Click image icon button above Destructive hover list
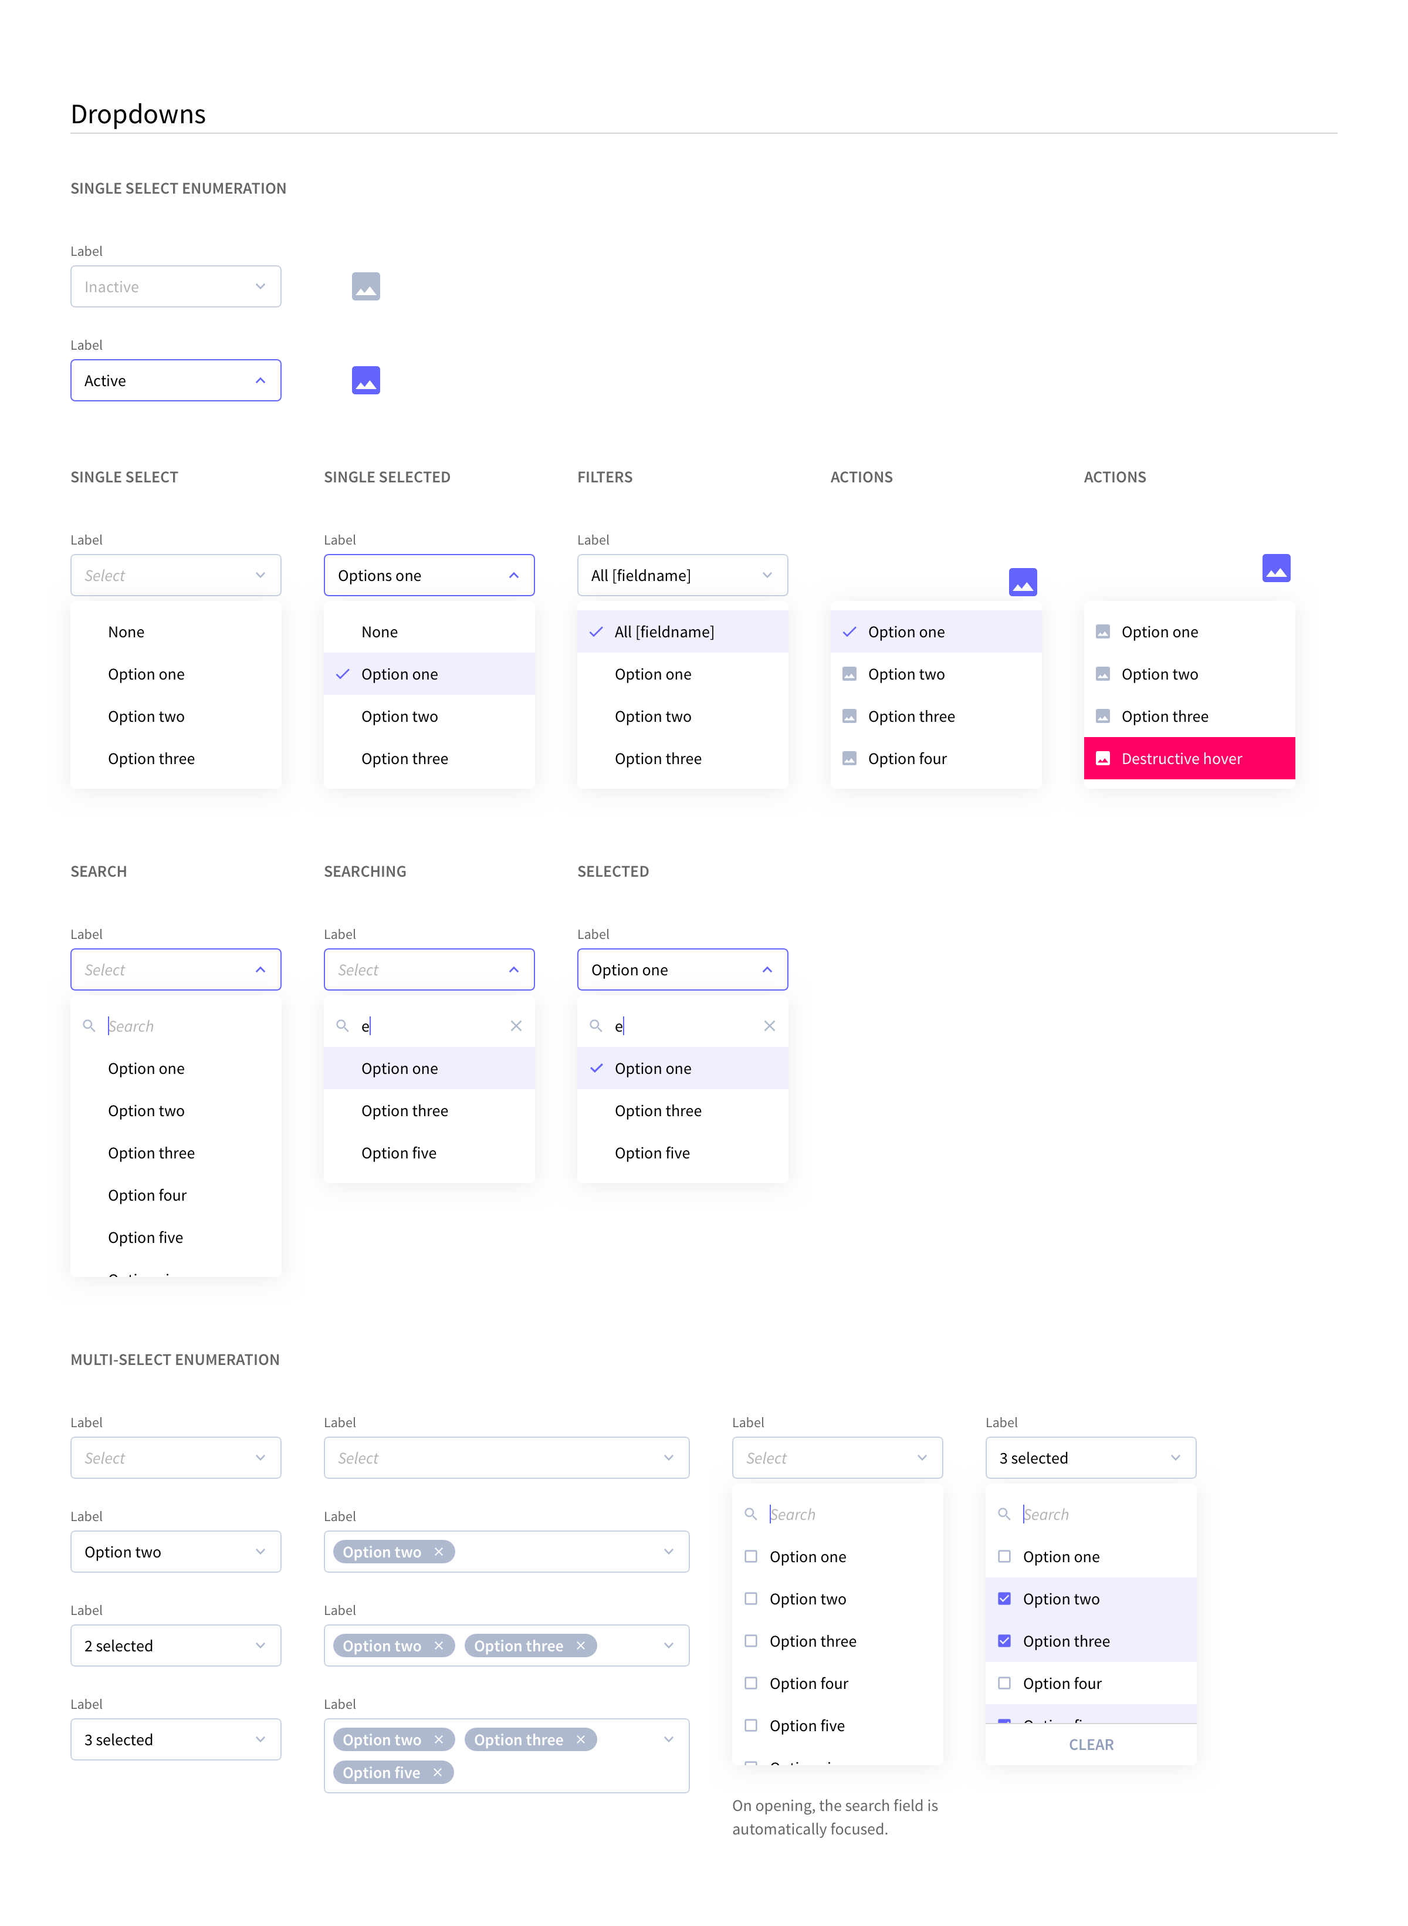This screenshot has height=1926, width=1408. tap(1276, 568)
